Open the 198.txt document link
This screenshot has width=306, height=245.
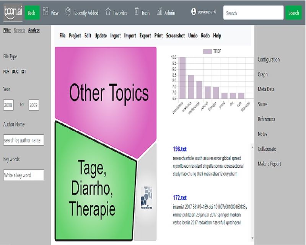[180, 149]
